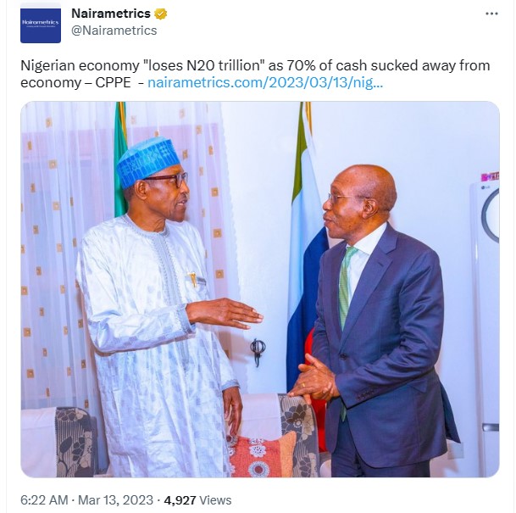The height and width of the screenshot is (513, 516).
Task: Click the suited man's clasped hands
Action: click(312, 382)
